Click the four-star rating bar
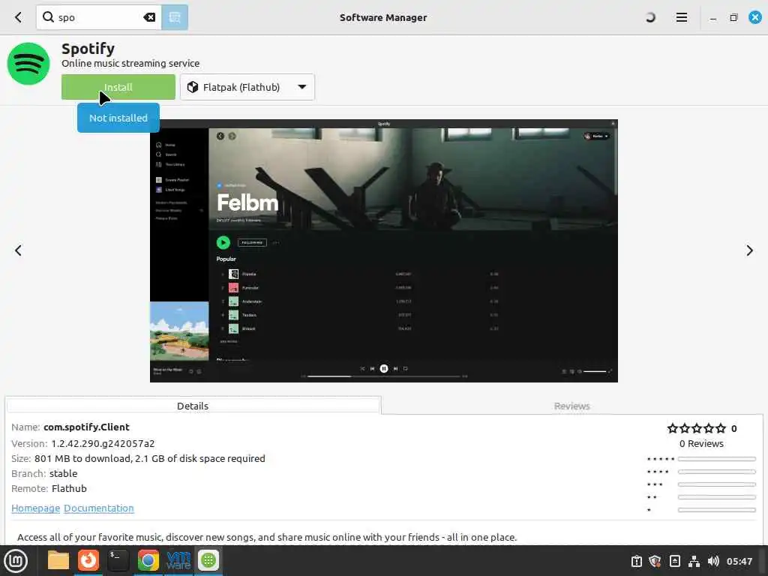Image resolution: width=768 pixels, height=576 pixels. (716, 472)
